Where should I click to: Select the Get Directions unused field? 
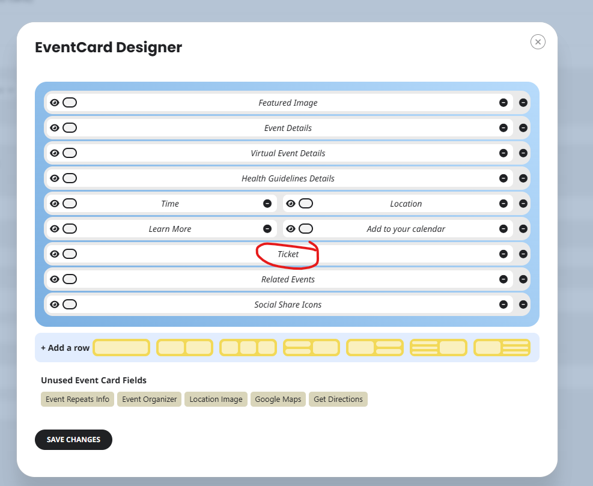(338, 399)
